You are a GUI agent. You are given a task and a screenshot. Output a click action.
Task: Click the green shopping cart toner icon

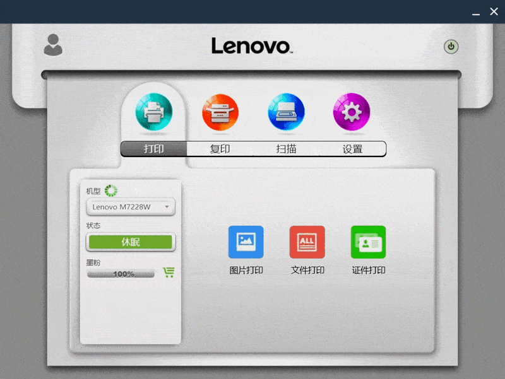(169, 272)
